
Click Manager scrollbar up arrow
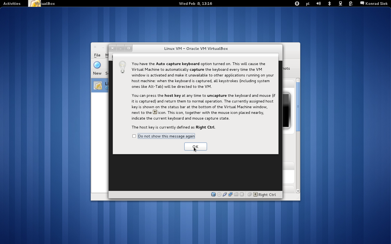(x=298, y=80)
